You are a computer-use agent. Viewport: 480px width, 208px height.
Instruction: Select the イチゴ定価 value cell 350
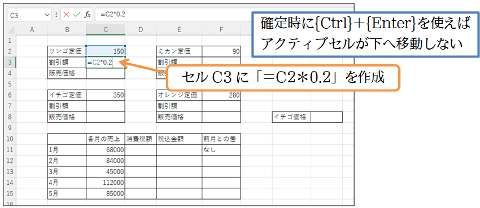(x=106, y=95)
